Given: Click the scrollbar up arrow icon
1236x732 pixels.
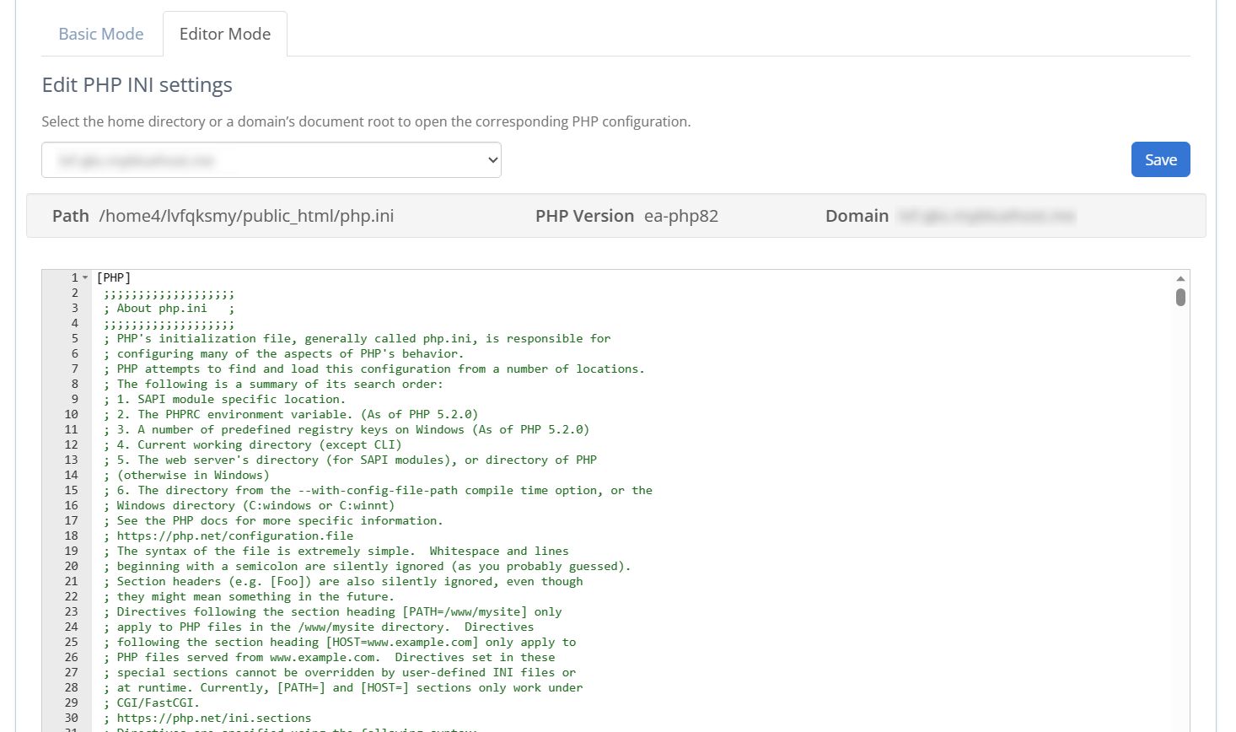Looking at the screenshot, I should click(1180, 277).
